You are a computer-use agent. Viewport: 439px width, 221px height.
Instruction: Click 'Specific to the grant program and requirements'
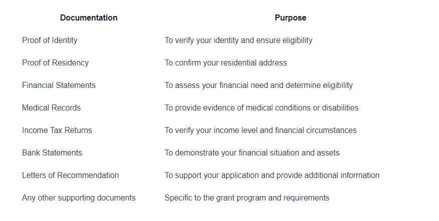tap(247, 198)
